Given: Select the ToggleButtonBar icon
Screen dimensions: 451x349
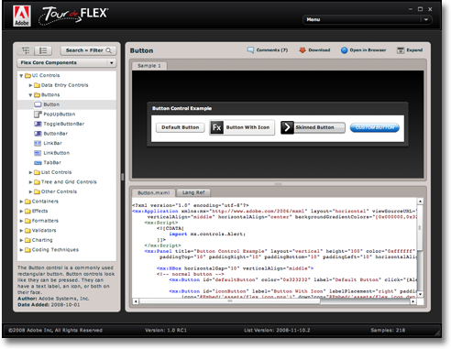Looking at the screenshot, I should tap(38, 124).
